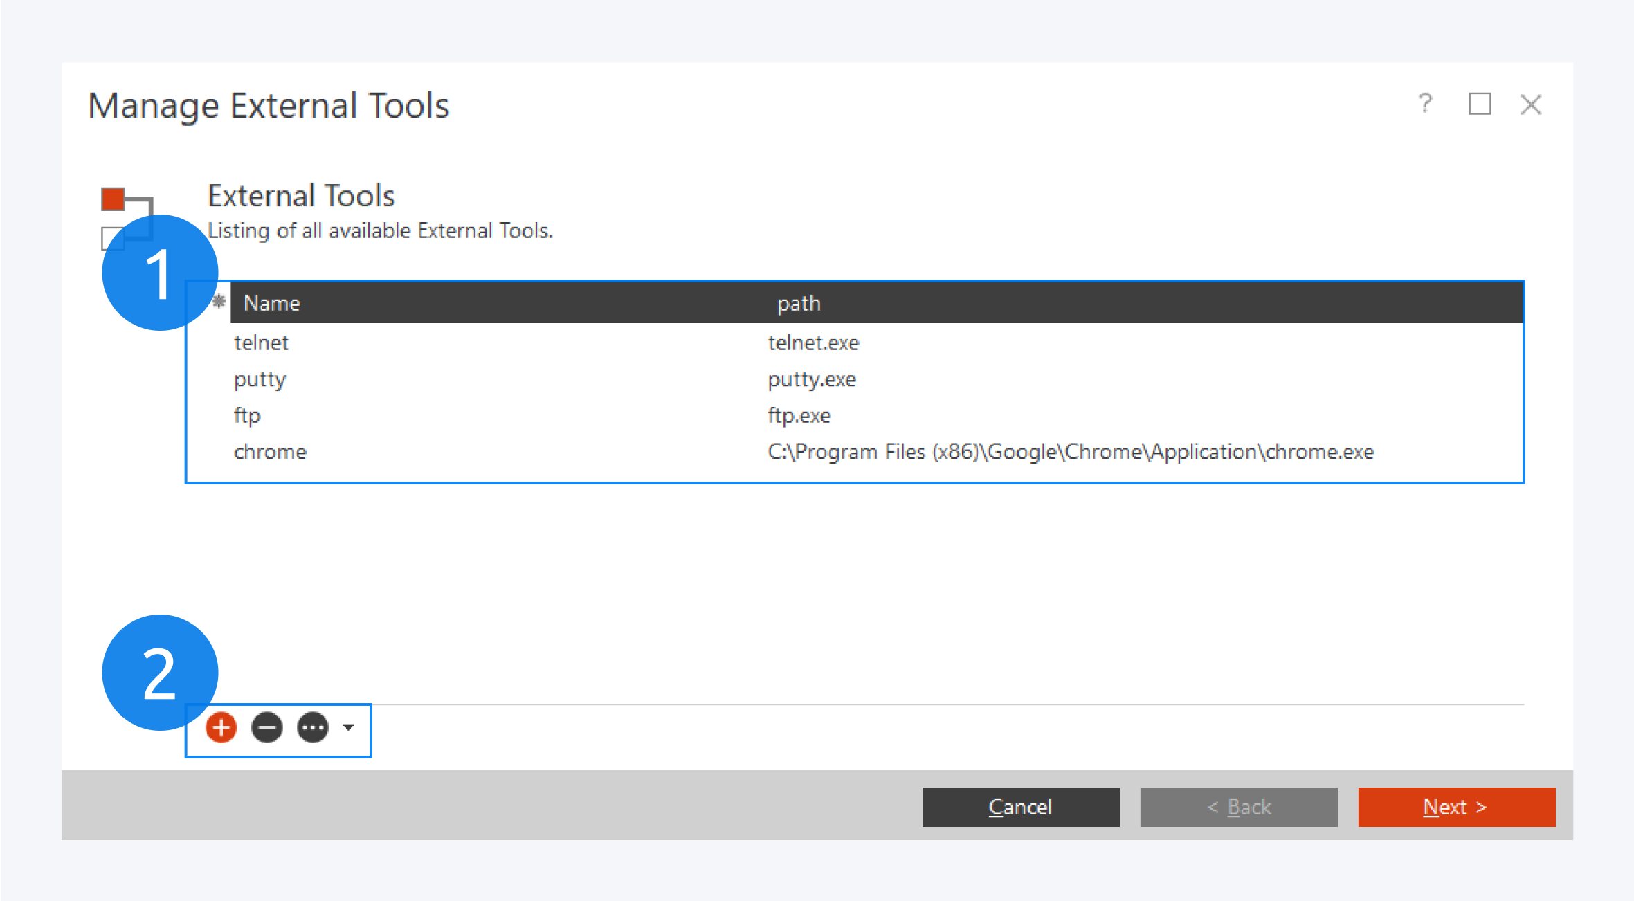Click the putty.exe path cell
This screenshot has width=1634, height=901.
click(811, 379)
